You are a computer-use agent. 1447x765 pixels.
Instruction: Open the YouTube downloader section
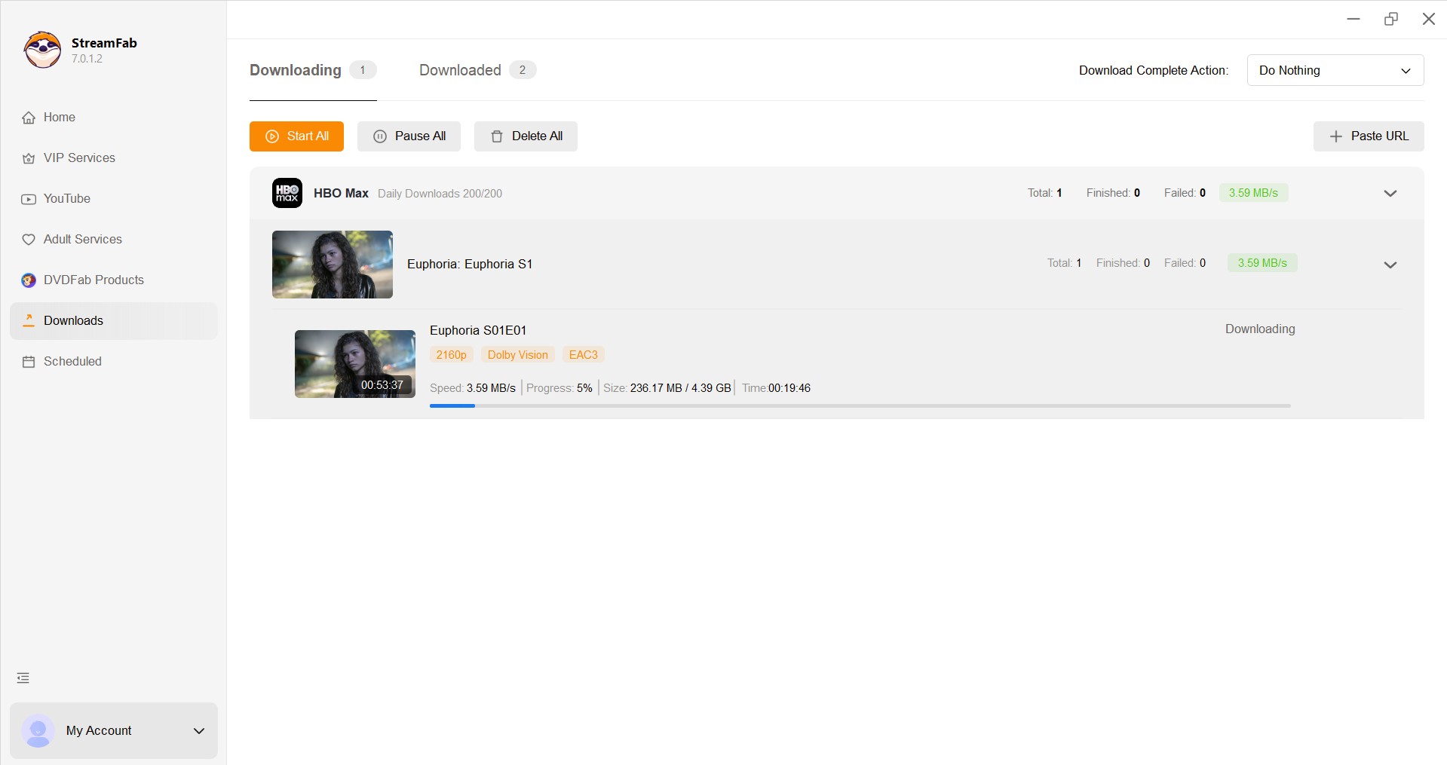(x=67, y=198)
